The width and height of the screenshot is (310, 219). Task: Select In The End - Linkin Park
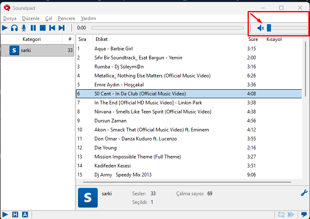click(x=189, y=103)
